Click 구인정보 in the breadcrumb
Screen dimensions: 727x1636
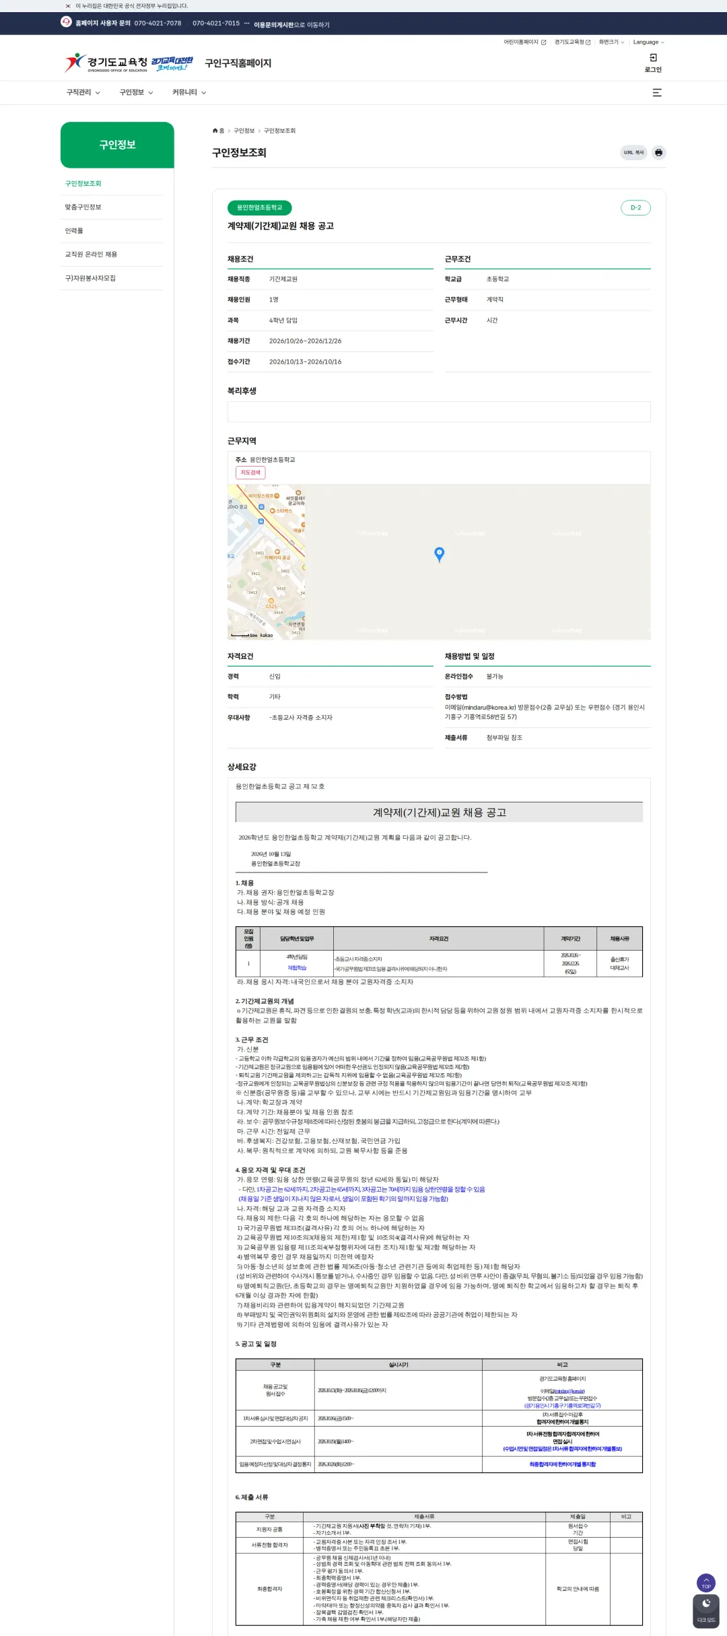click(244, 131)
